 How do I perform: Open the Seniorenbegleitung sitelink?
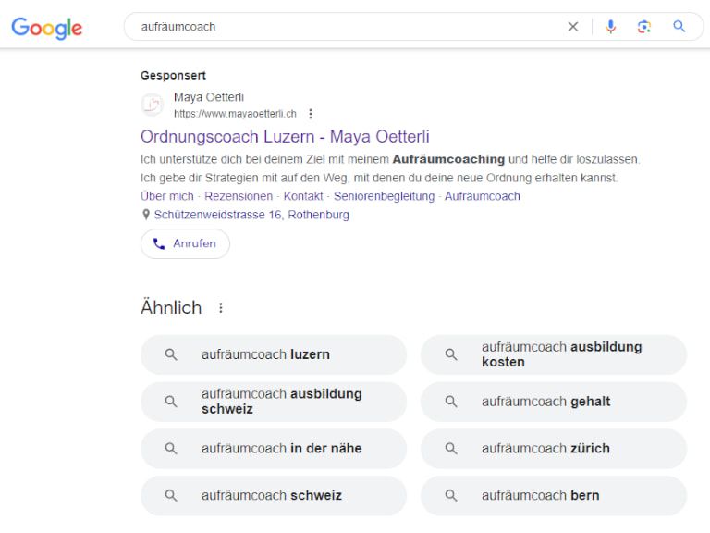pyautogui.click(x=384, y=196)
